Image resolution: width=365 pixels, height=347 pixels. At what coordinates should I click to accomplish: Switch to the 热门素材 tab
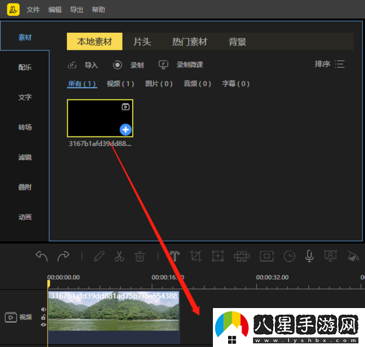click(190, 42)
